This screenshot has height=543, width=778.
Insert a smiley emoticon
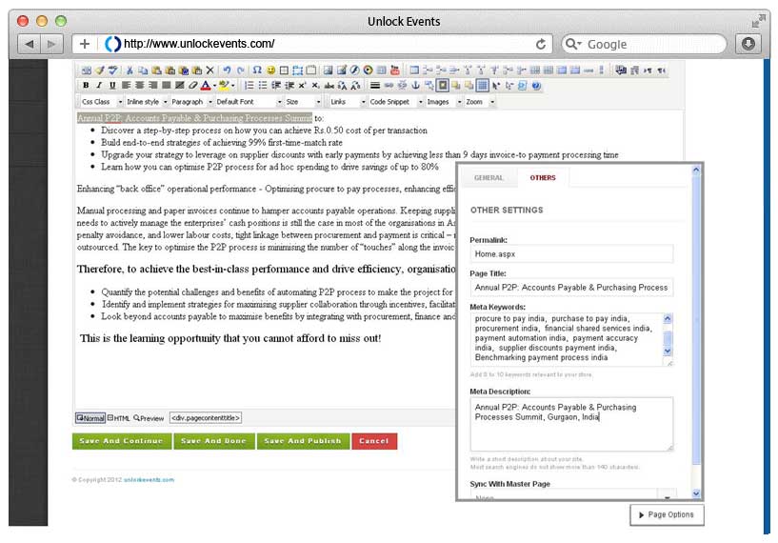click(270, 70)
